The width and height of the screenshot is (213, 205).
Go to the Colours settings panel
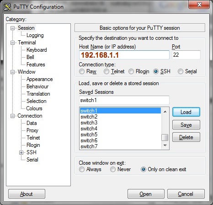[x=34, y=108]
